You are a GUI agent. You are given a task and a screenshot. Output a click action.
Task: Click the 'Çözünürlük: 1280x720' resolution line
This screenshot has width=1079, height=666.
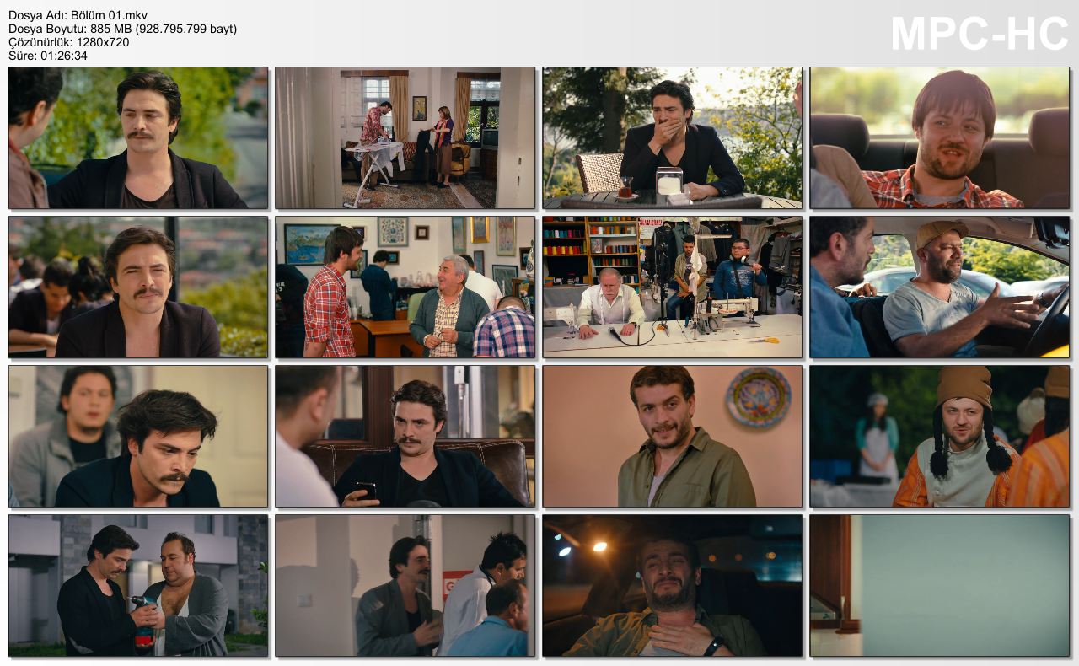(68, 42)
